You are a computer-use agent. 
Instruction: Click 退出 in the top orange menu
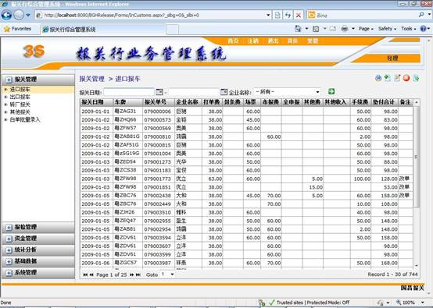click(x=273, y=41)
